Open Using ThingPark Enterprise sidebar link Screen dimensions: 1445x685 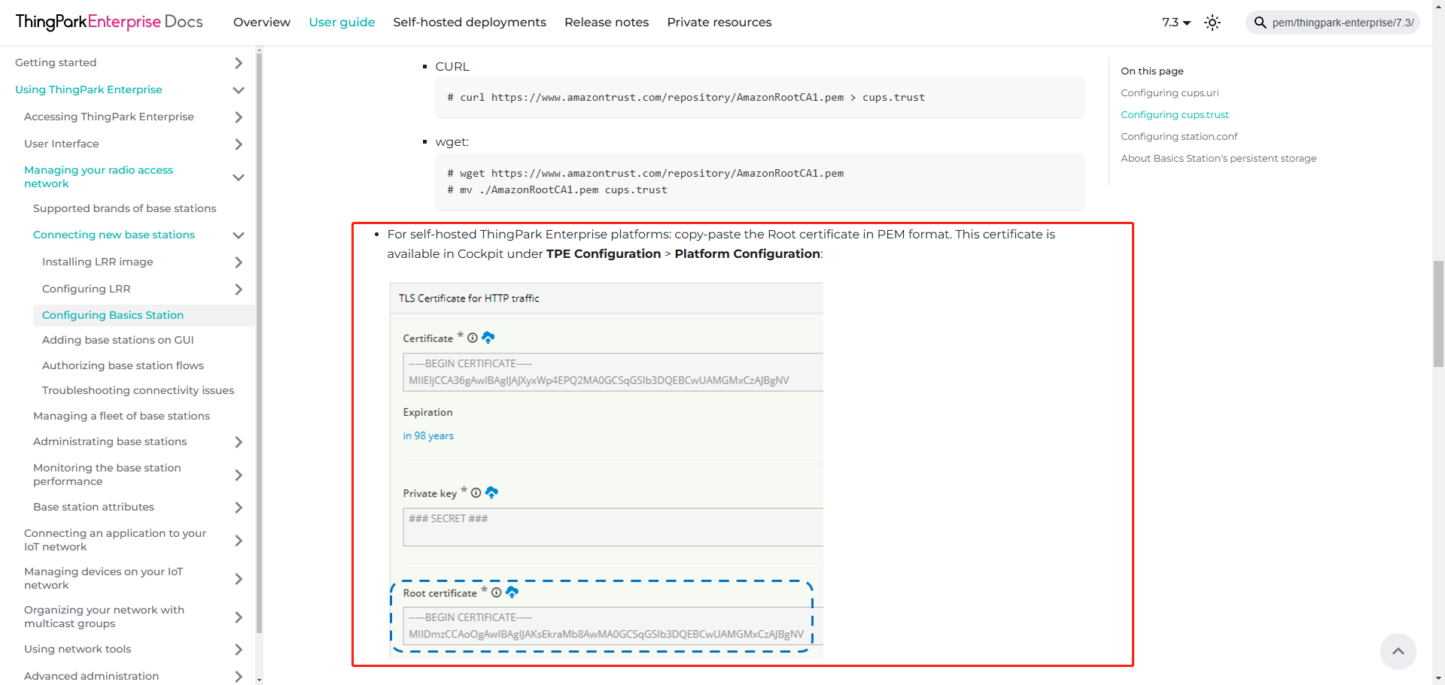[89, 89]
